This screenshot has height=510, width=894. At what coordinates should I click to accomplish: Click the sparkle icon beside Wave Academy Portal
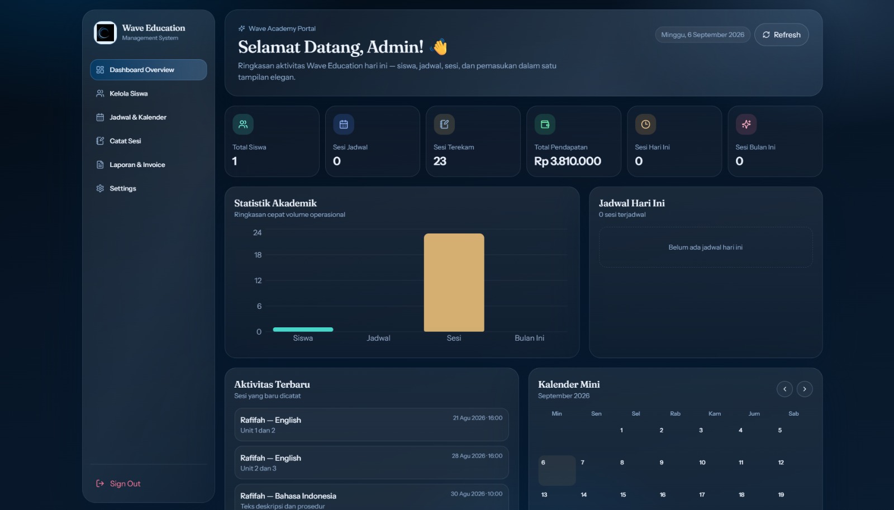click(x=241, y=28)
